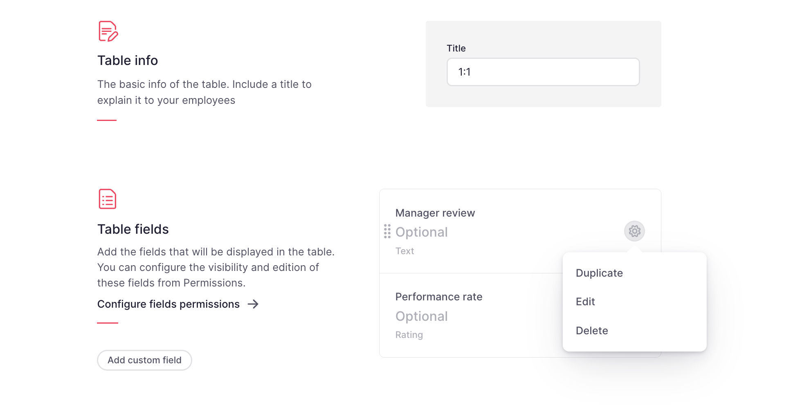Click the Table fields heading
The height and width of the screenshot is (416, 791).
pos(133,229)
